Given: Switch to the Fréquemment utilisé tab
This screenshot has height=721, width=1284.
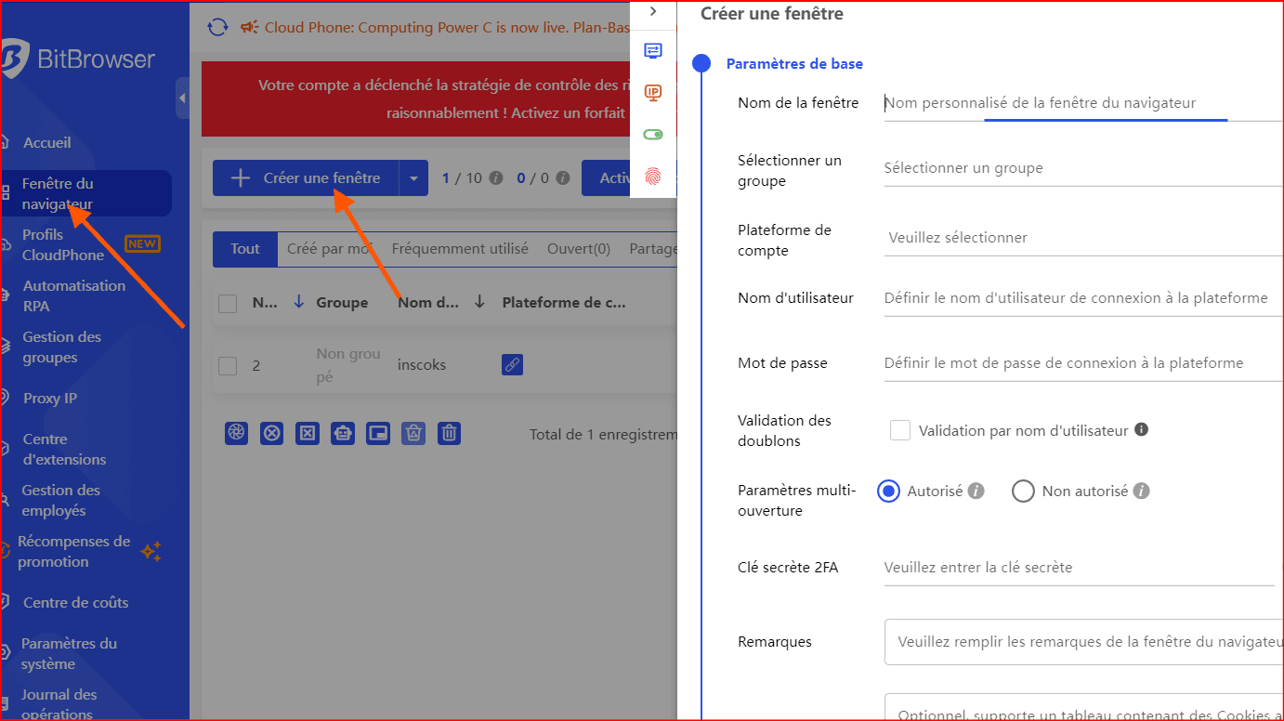Looking at the screenshot, I should pyautogui.click(x=460, y=249).
